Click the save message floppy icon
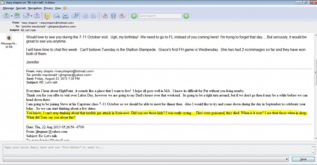The width and height of the screenshot is (317, 165). (x=75, y=16)
